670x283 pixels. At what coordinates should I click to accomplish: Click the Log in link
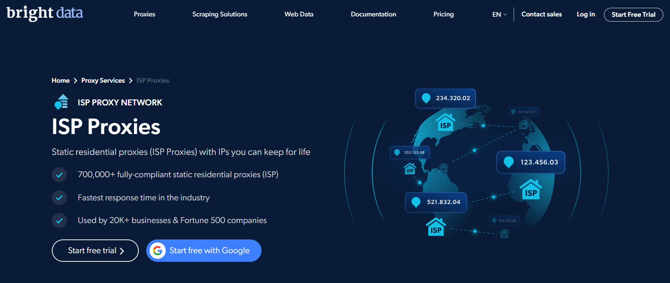click(586, 14)
